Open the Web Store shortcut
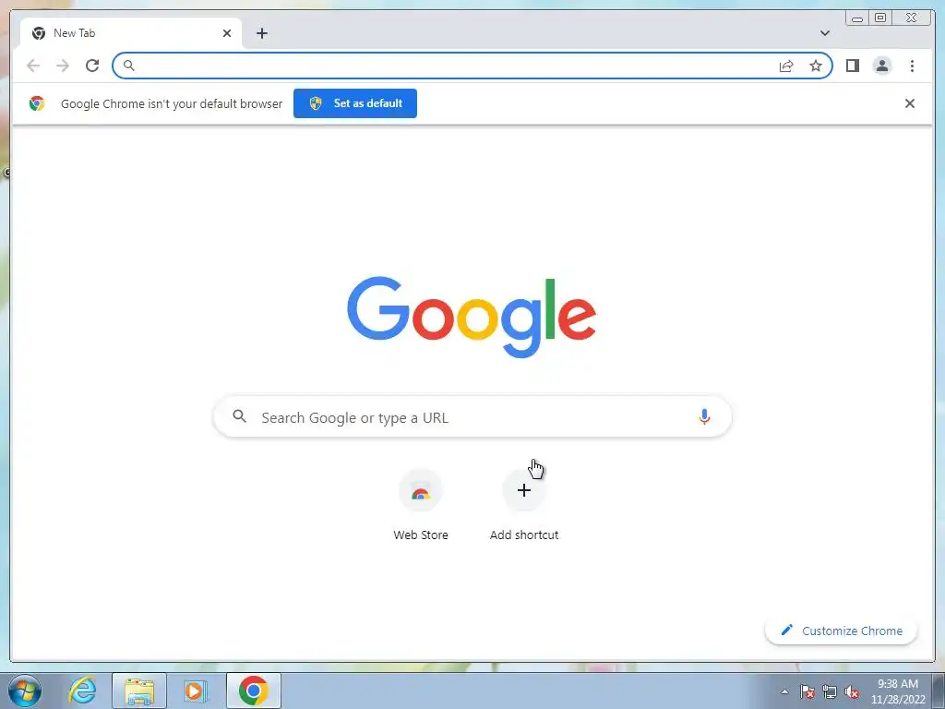945x709 pixels. (x=421, y=505)
